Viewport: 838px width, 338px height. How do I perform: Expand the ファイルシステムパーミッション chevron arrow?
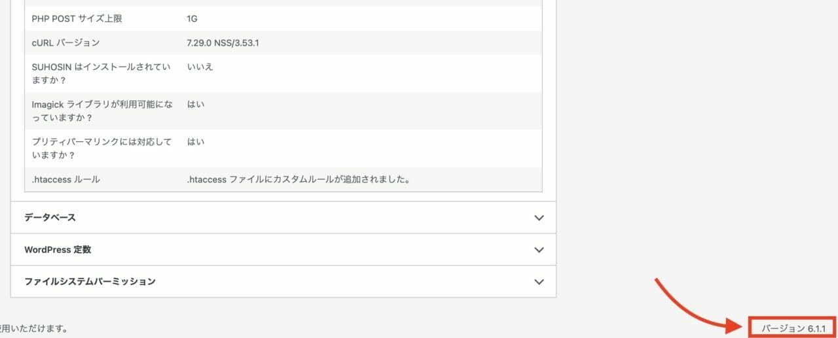[x=539, y=282]
